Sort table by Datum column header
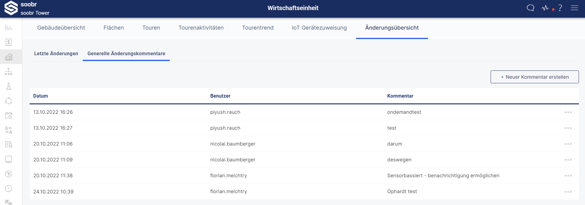Viewport: 585px width, 205px height. point(41,96)
